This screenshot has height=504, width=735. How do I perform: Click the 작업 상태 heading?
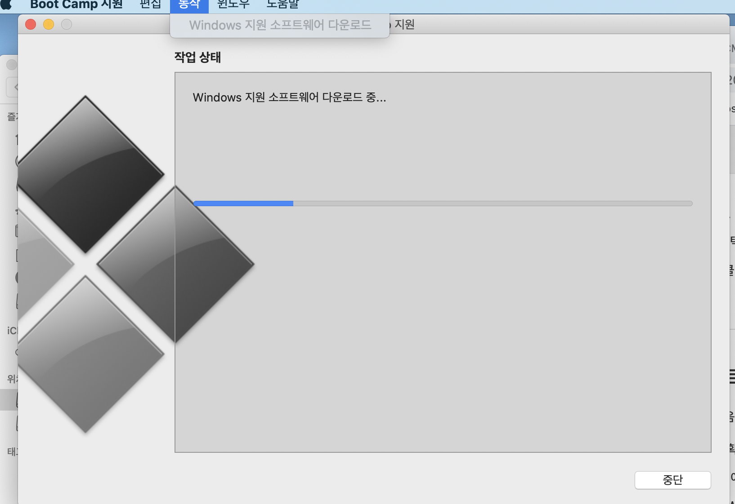(197, 57)
